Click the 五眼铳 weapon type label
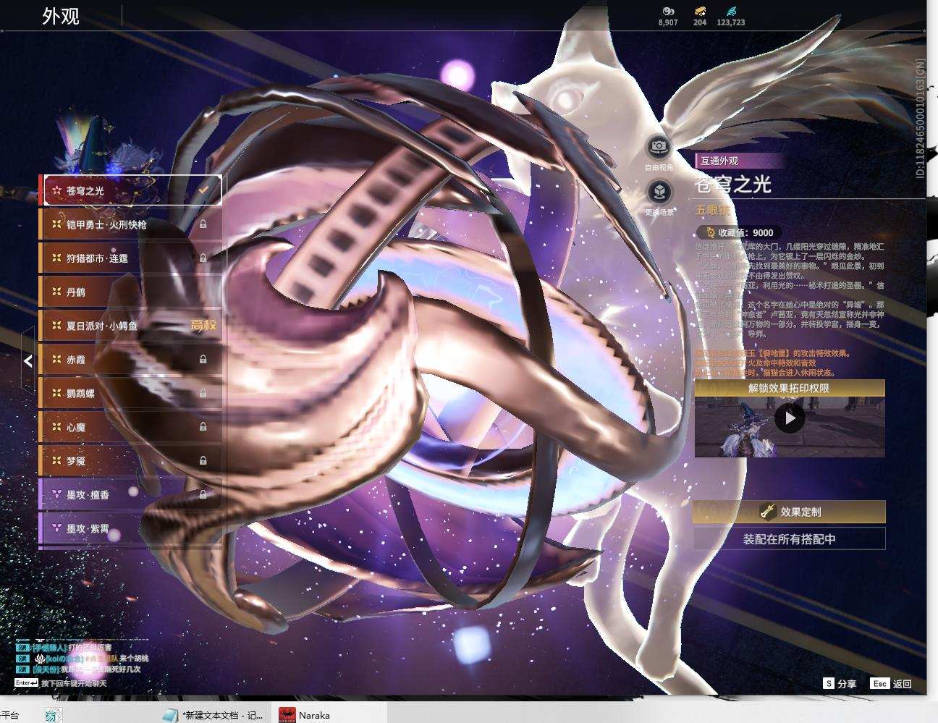938x723 pixels. (x=714, y=210)
